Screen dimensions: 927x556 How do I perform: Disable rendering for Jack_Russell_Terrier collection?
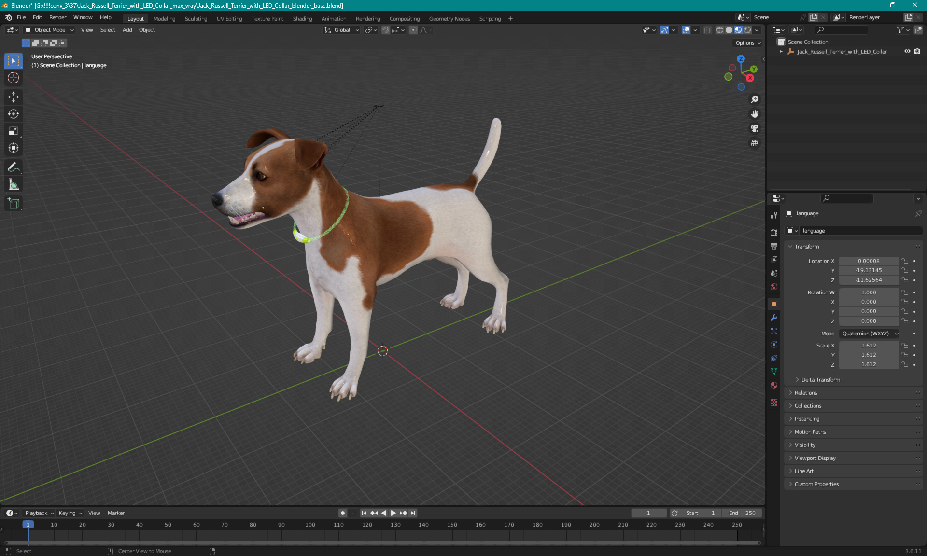coord(917,51)
